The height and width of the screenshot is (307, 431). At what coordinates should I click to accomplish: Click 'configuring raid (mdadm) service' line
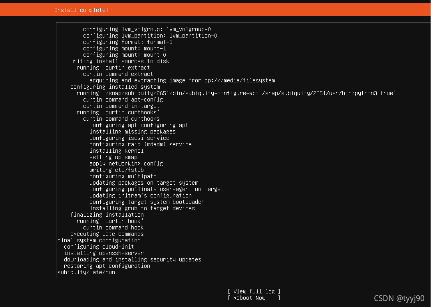click(141, 144)
